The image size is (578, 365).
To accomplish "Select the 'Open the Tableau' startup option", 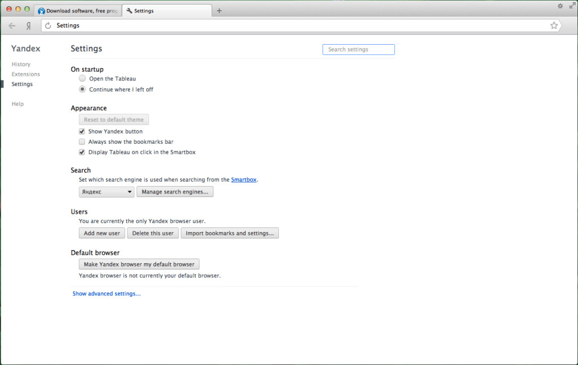I will click(x=83, y=79).
